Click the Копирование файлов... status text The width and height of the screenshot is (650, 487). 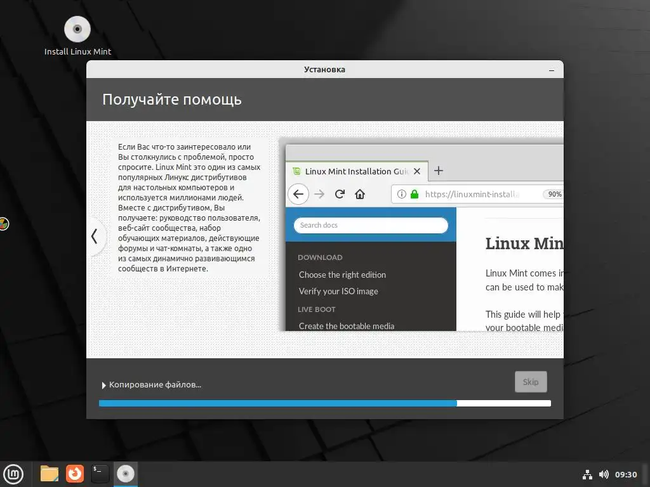click(155, 385)
